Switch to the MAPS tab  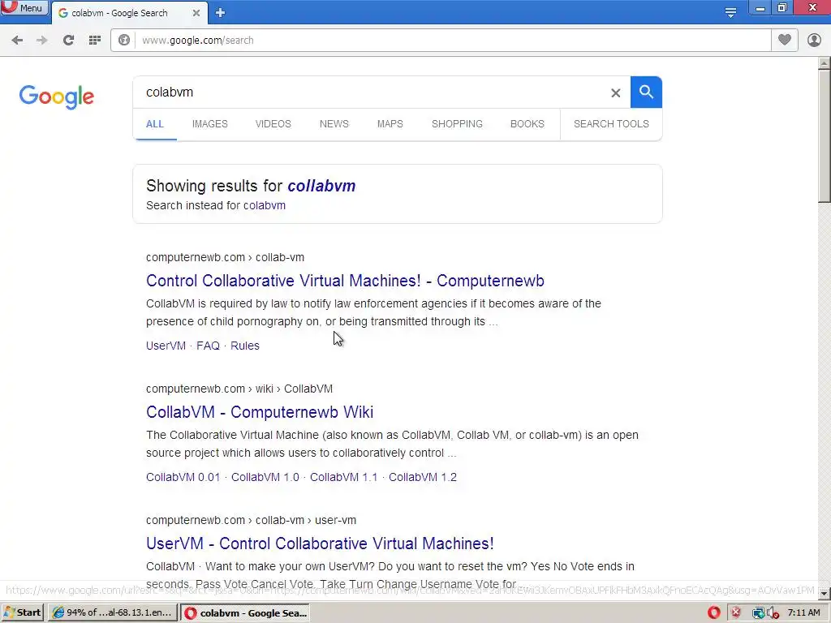390,124
